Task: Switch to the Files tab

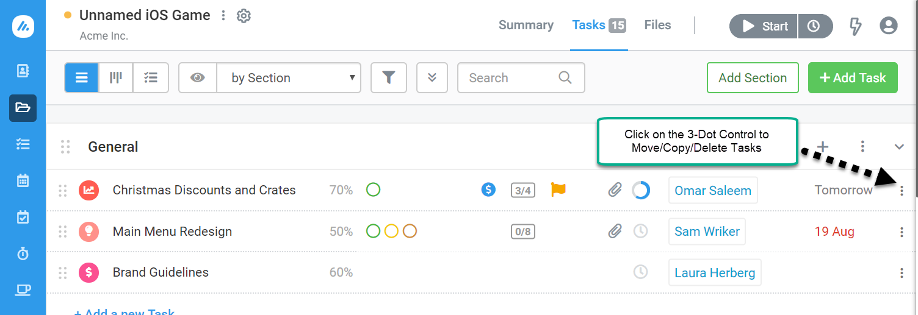Action: (x=657, y=25)
